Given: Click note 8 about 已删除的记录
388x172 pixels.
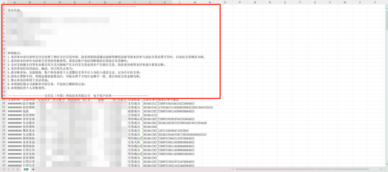Looking at the screenshot, I should (x=47, y=84).
